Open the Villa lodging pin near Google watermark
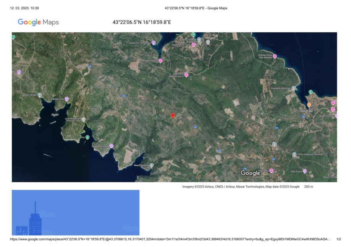Screen dimensions: 351x247 coord(271,171)
